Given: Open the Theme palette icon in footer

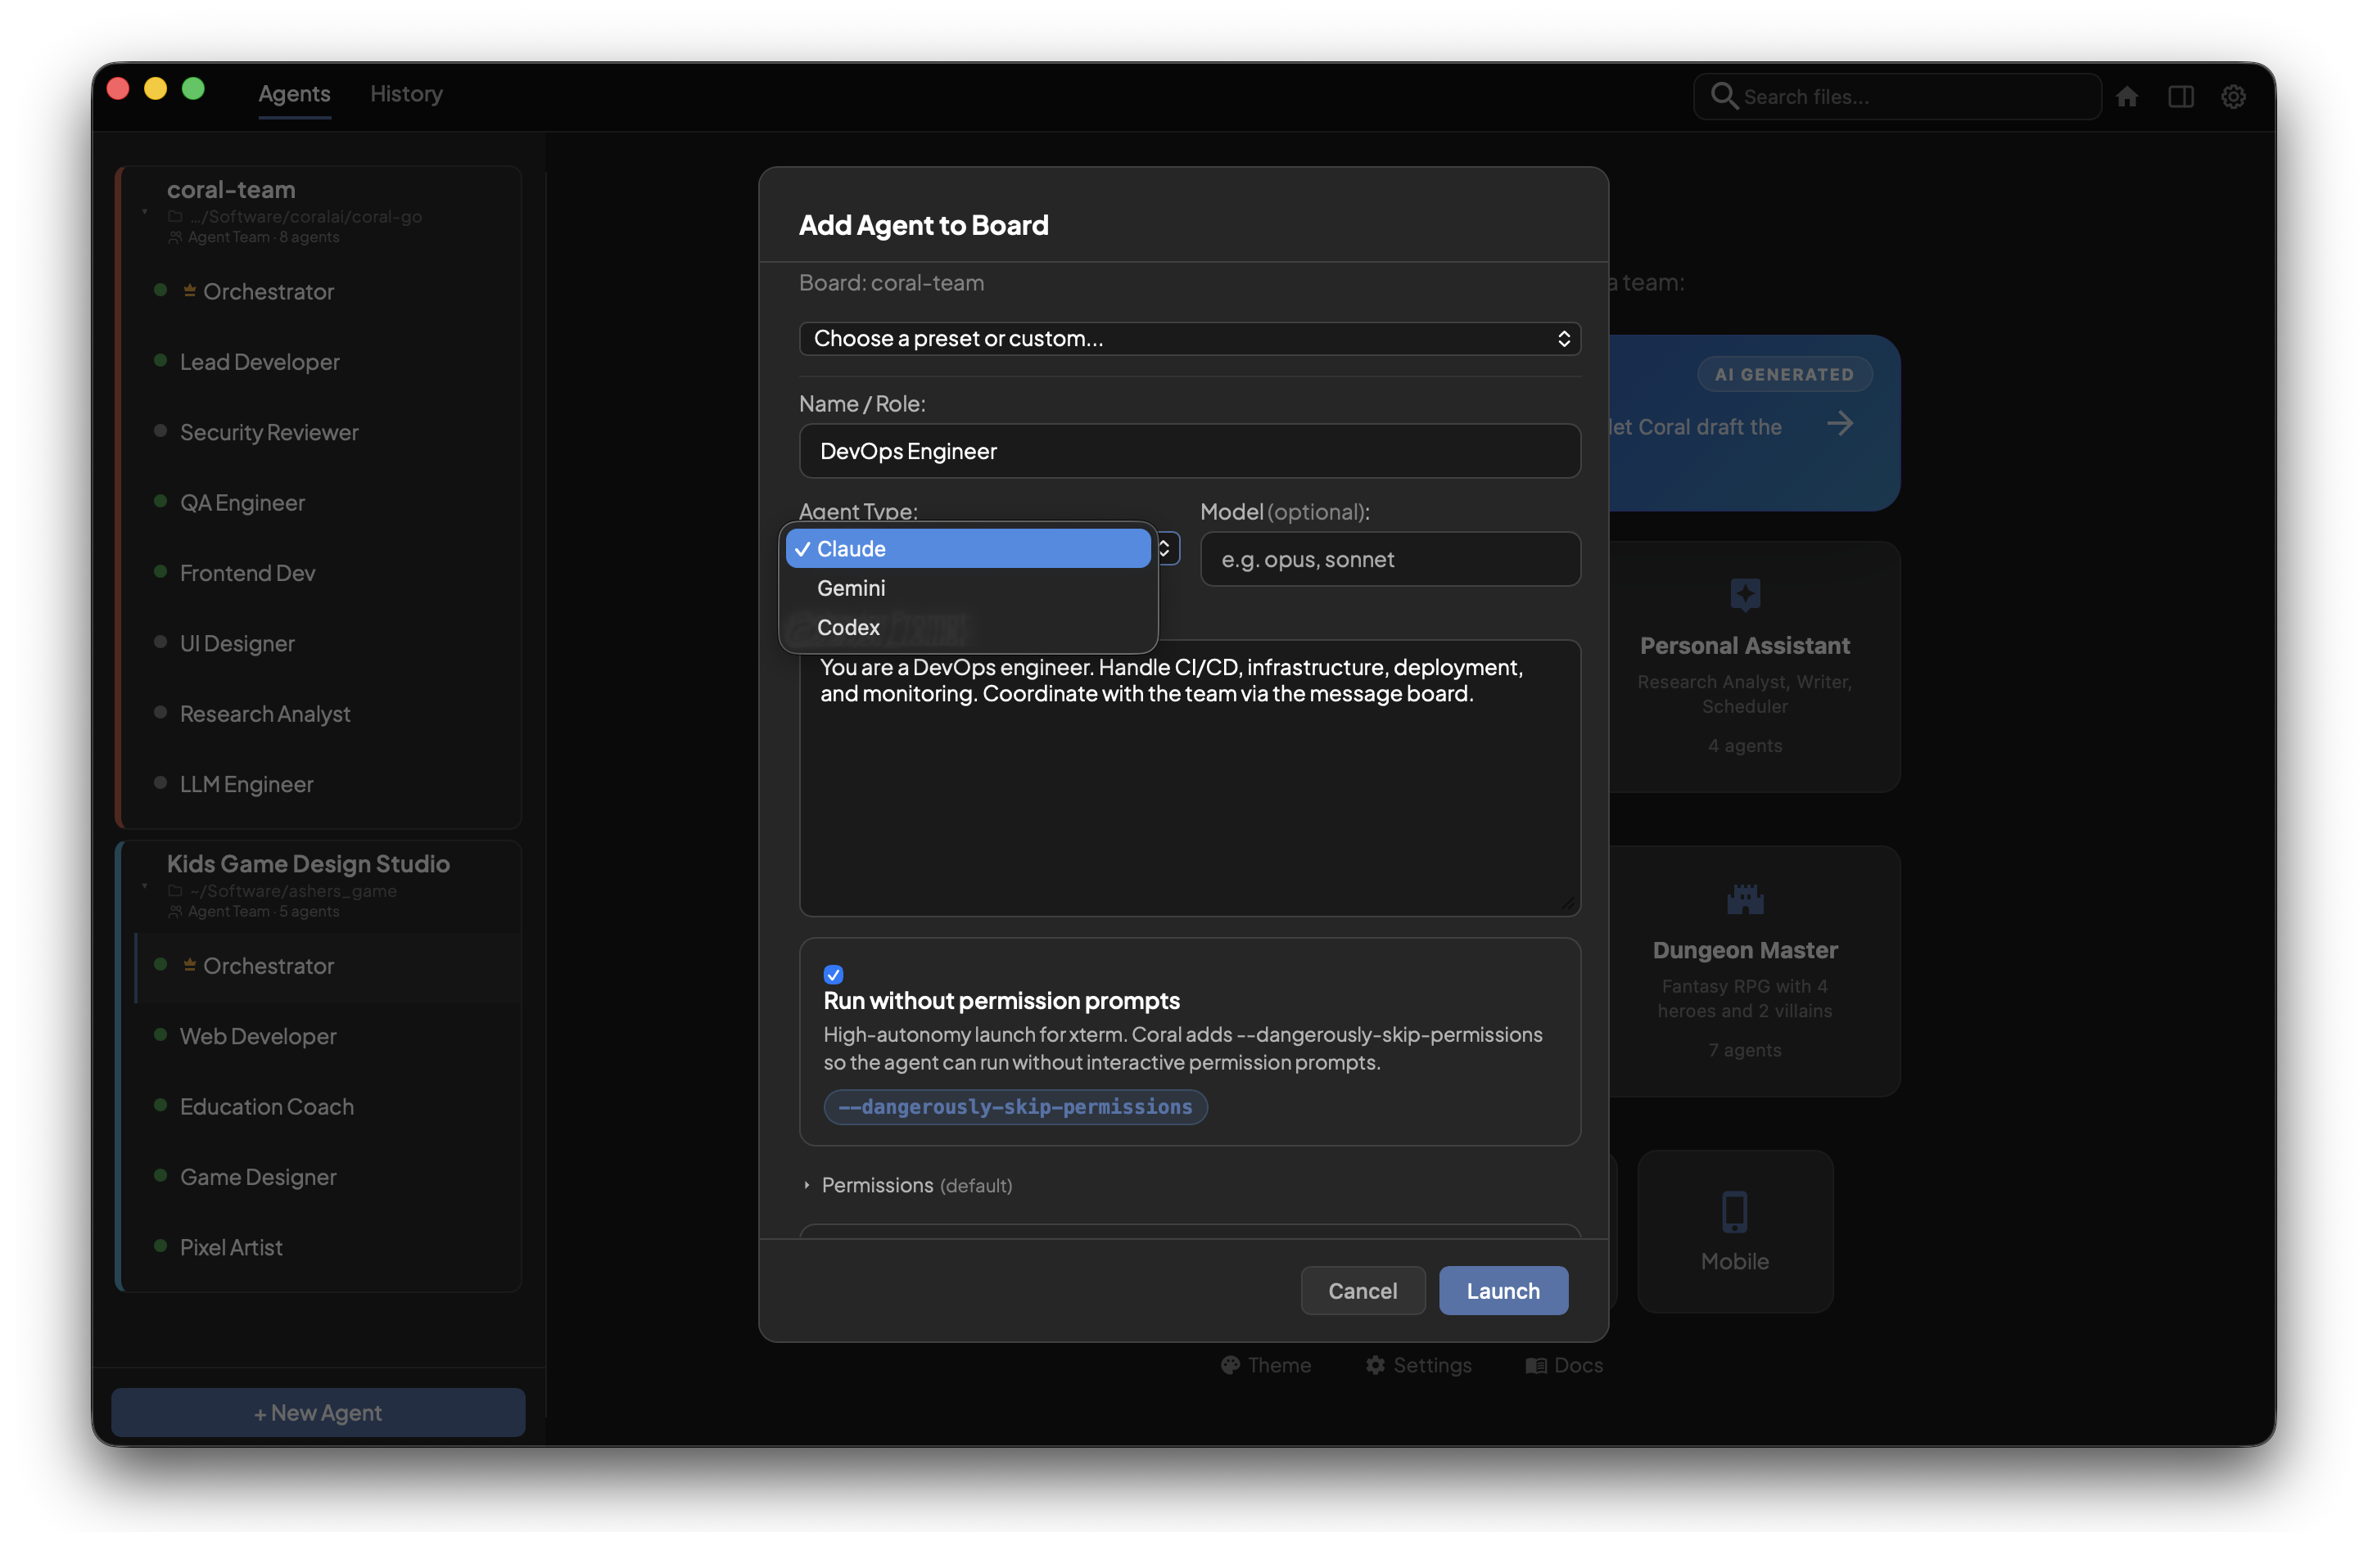Looking at the screenshot, I should (1231, 1365).
